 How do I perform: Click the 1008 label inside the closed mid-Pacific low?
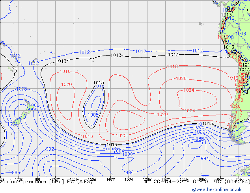tap(93, 115)
